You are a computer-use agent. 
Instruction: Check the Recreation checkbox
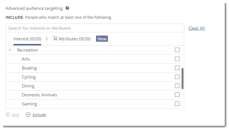click(x=177, y=50)
